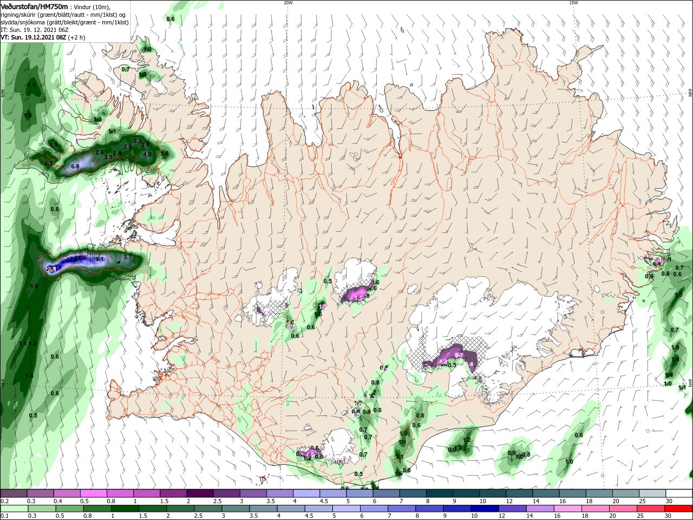Image resolution: width=693 pixels, height=520 pixels.
Task: Click the 20W longitude label
Action: point(288,3)
